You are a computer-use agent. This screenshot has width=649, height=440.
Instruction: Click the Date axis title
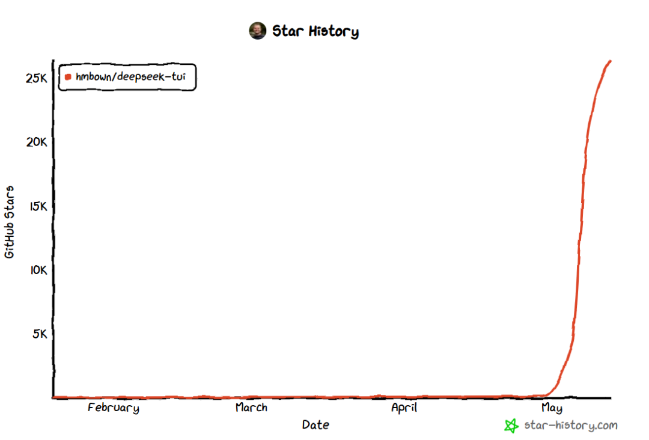(316, 425)
